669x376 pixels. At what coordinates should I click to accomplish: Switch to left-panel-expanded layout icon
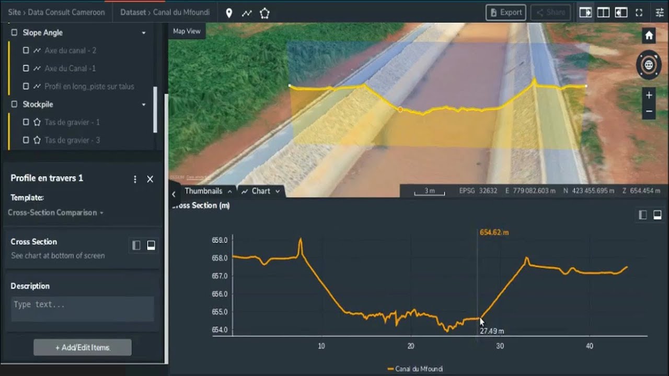coord(585,13)
